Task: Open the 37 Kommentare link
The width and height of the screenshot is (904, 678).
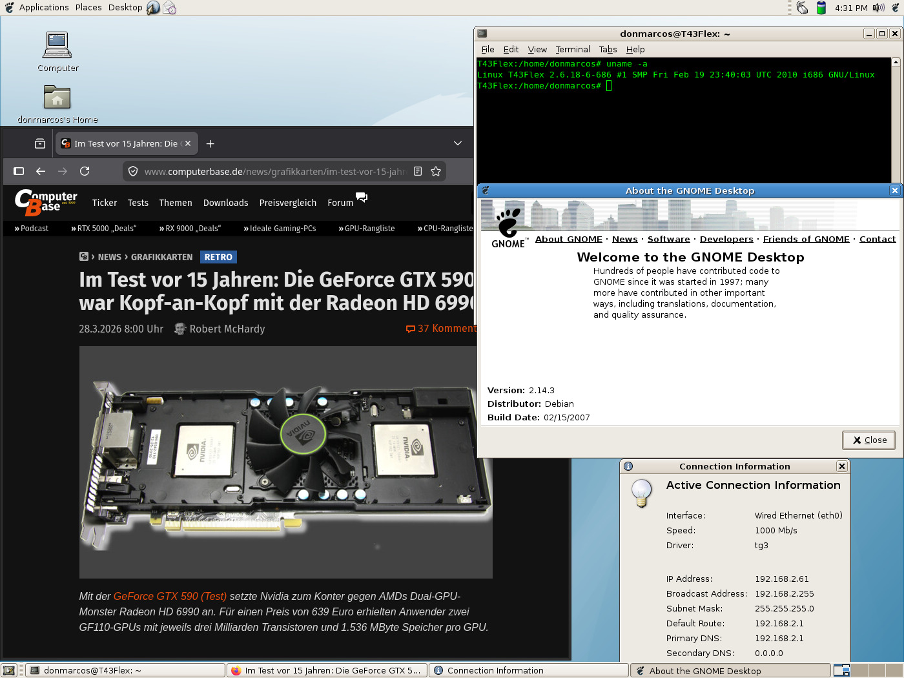Action: 441,329
